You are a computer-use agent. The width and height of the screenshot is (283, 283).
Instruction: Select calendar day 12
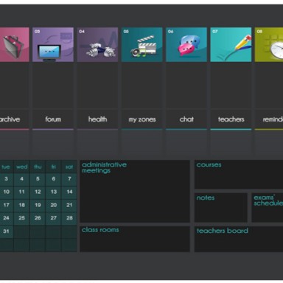coord(38,192)
